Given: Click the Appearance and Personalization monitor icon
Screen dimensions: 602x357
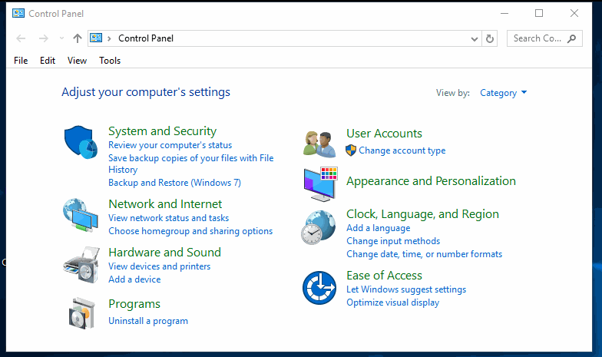Looking at the screenshot, I should pyautogui.click(x=321, y=184).
